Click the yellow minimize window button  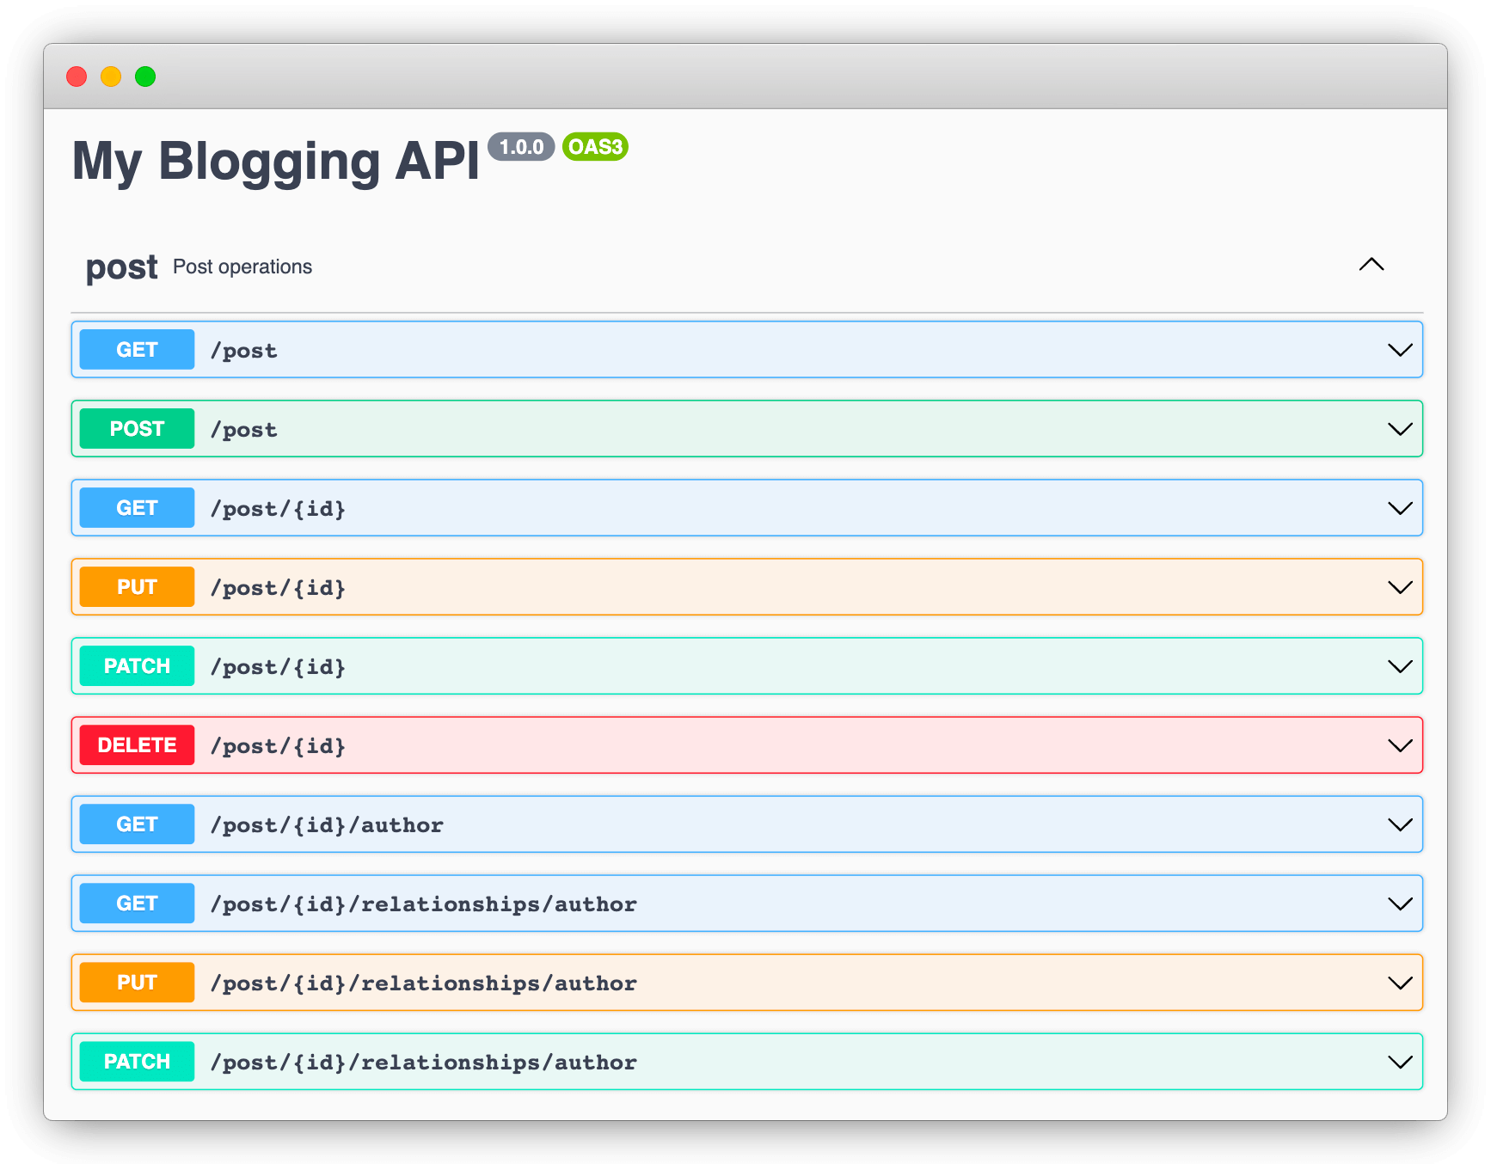[111, 77]
